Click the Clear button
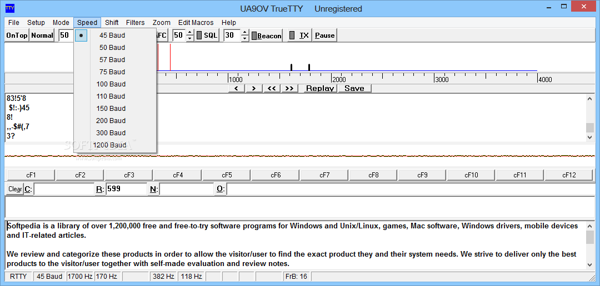The height and width of the screenshot is (286, 600). (x=15, y=189)
